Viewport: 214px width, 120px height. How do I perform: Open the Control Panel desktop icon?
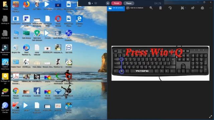point(16,63)
